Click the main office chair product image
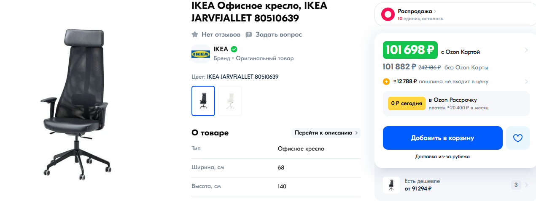536x201 pixels. pyautogui.click(x=76, y=103)
